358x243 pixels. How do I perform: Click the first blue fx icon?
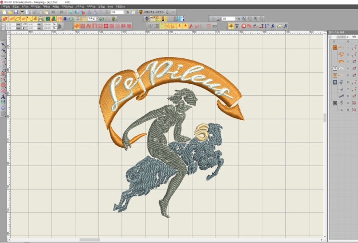pyautogui.click(x=273, y=26)
